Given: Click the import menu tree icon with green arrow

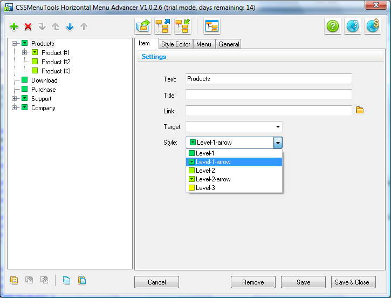Looking at the screenshot, I should (x=183, y=26).
